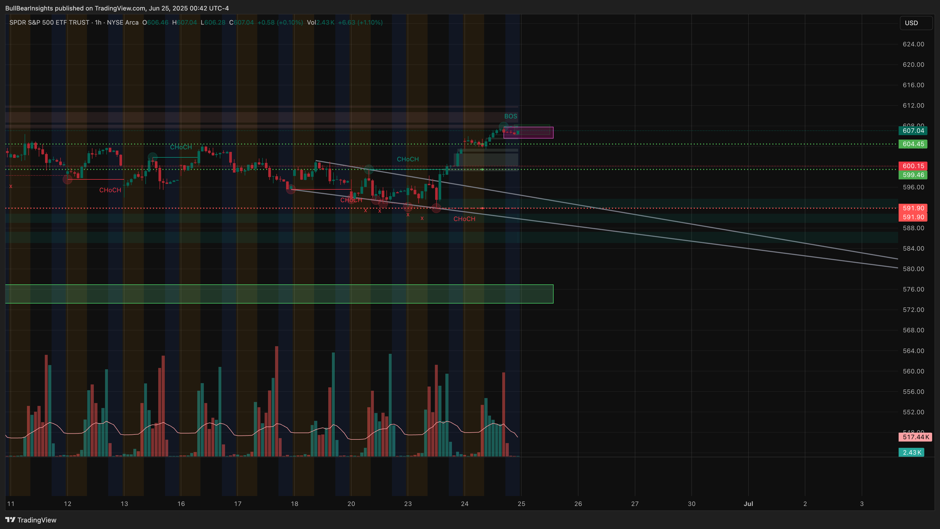Image resolution: width=940 pixels, height=529 pixels.
Task: Click the open value O606.46
Action: coord(155,23)
